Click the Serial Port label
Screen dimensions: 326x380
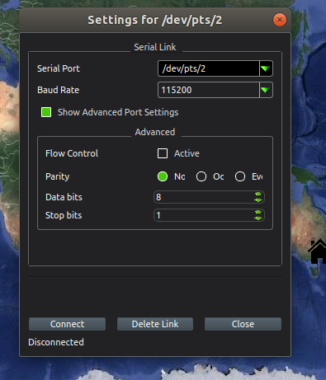[x=59, y=68]
